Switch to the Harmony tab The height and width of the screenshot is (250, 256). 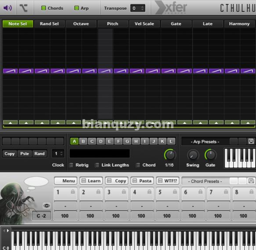point(239,24)
